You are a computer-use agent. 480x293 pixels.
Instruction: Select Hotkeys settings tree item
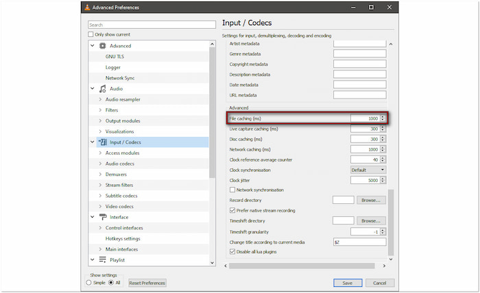[123, 238]
